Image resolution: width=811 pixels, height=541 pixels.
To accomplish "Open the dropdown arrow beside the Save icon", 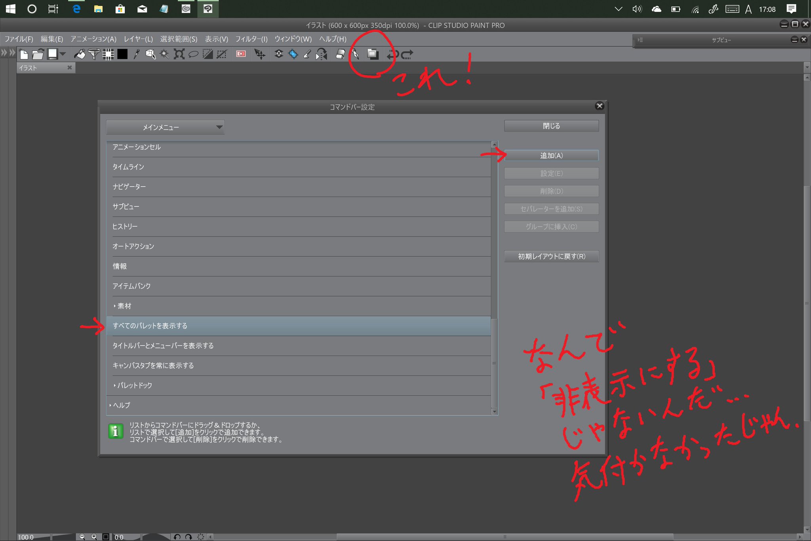I will [63, 54].
